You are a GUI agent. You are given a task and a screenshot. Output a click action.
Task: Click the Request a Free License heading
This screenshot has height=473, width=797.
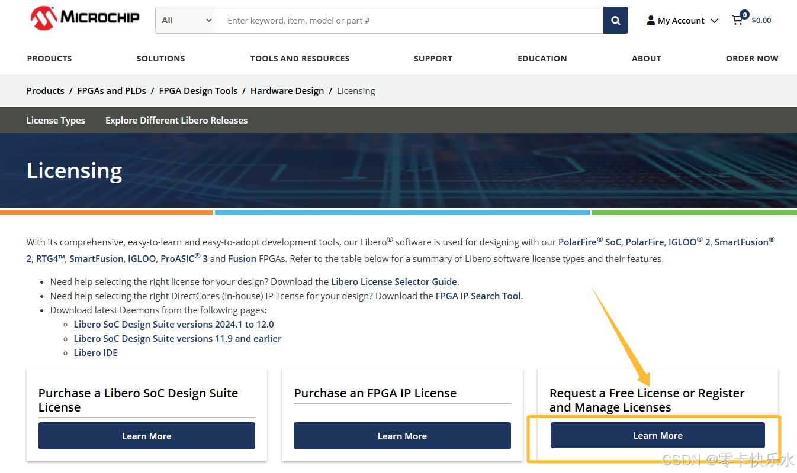tap(647, 400)
